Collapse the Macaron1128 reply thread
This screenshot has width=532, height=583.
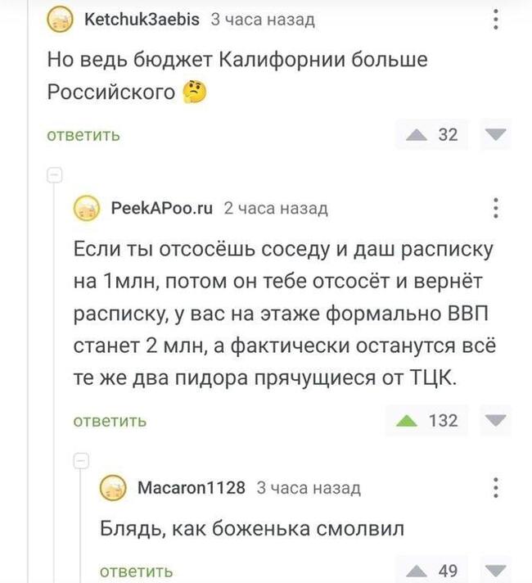82,459
